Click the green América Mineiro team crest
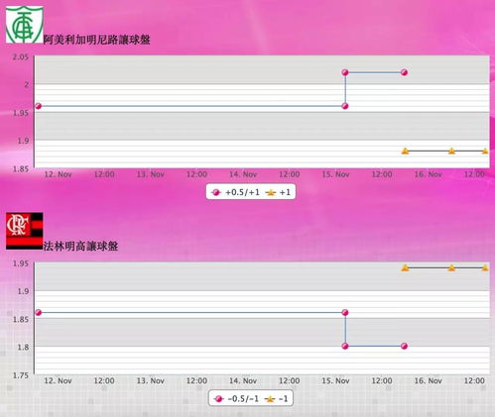 (x=25, y=25)
